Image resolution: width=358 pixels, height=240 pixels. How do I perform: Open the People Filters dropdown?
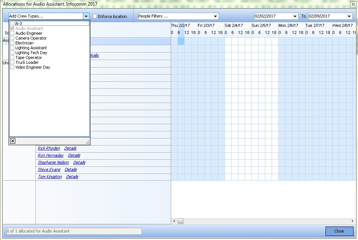tap(215, 16)
